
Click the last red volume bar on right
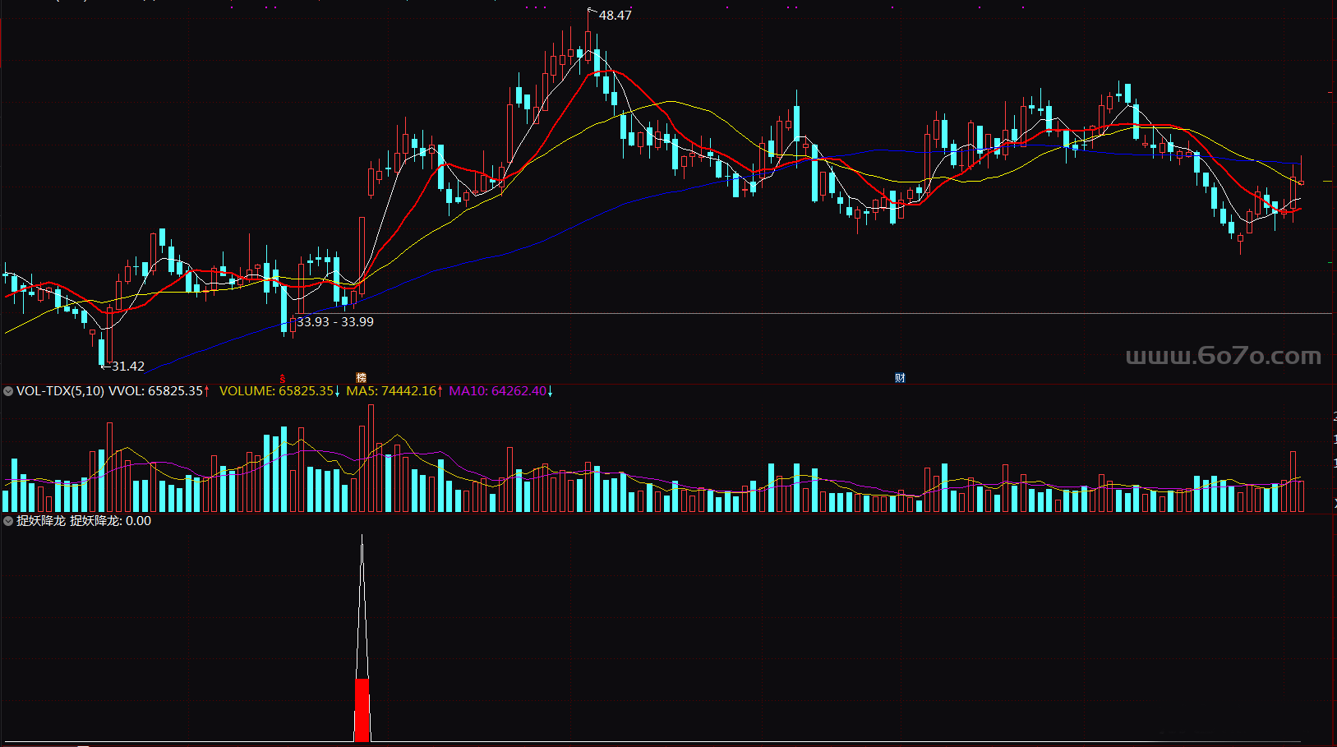pyautogui.click(x=1302, y=496)
